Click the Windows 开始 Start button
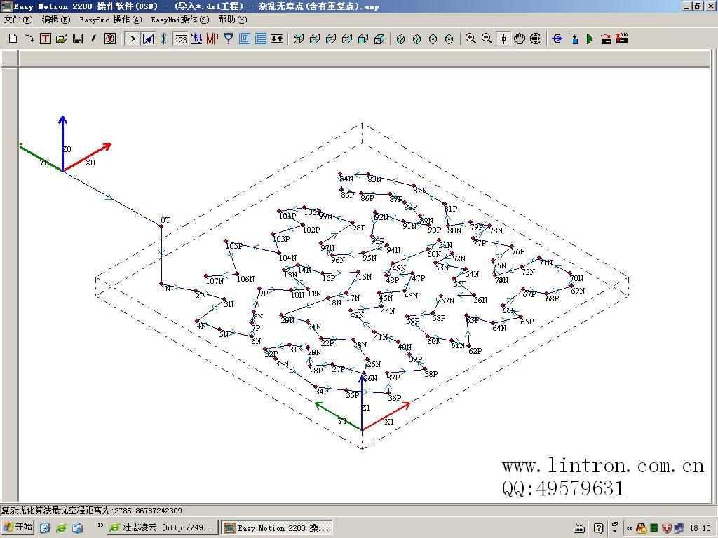The width and height of the screenshot is (718, 538). 18,527
